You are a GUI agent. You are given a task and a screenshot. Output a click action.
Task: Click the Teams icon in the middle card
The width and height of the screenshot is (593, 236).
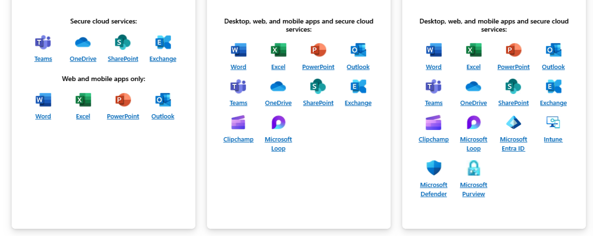click(x=239, y=86)
